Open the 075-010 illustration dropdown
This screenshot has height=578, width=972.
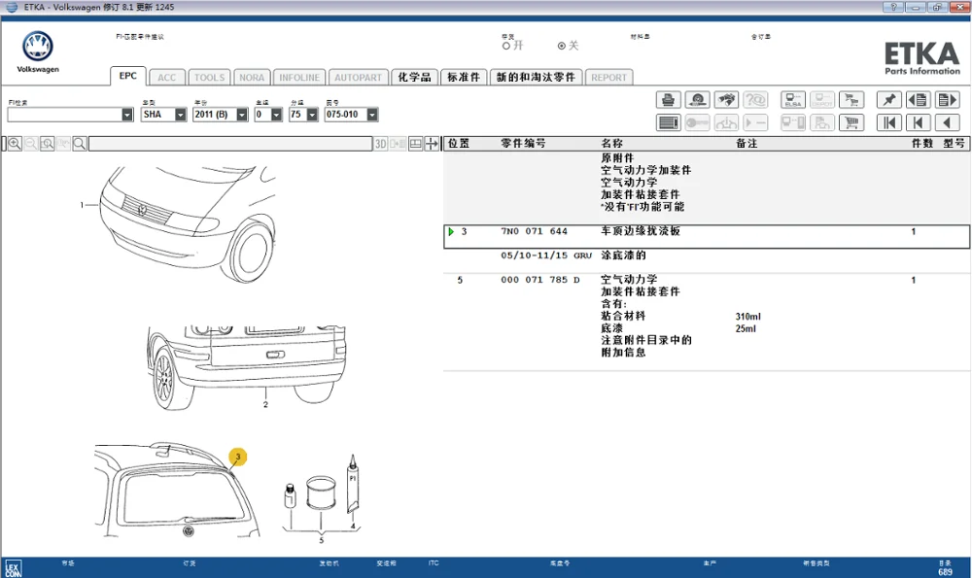point(372,115)
